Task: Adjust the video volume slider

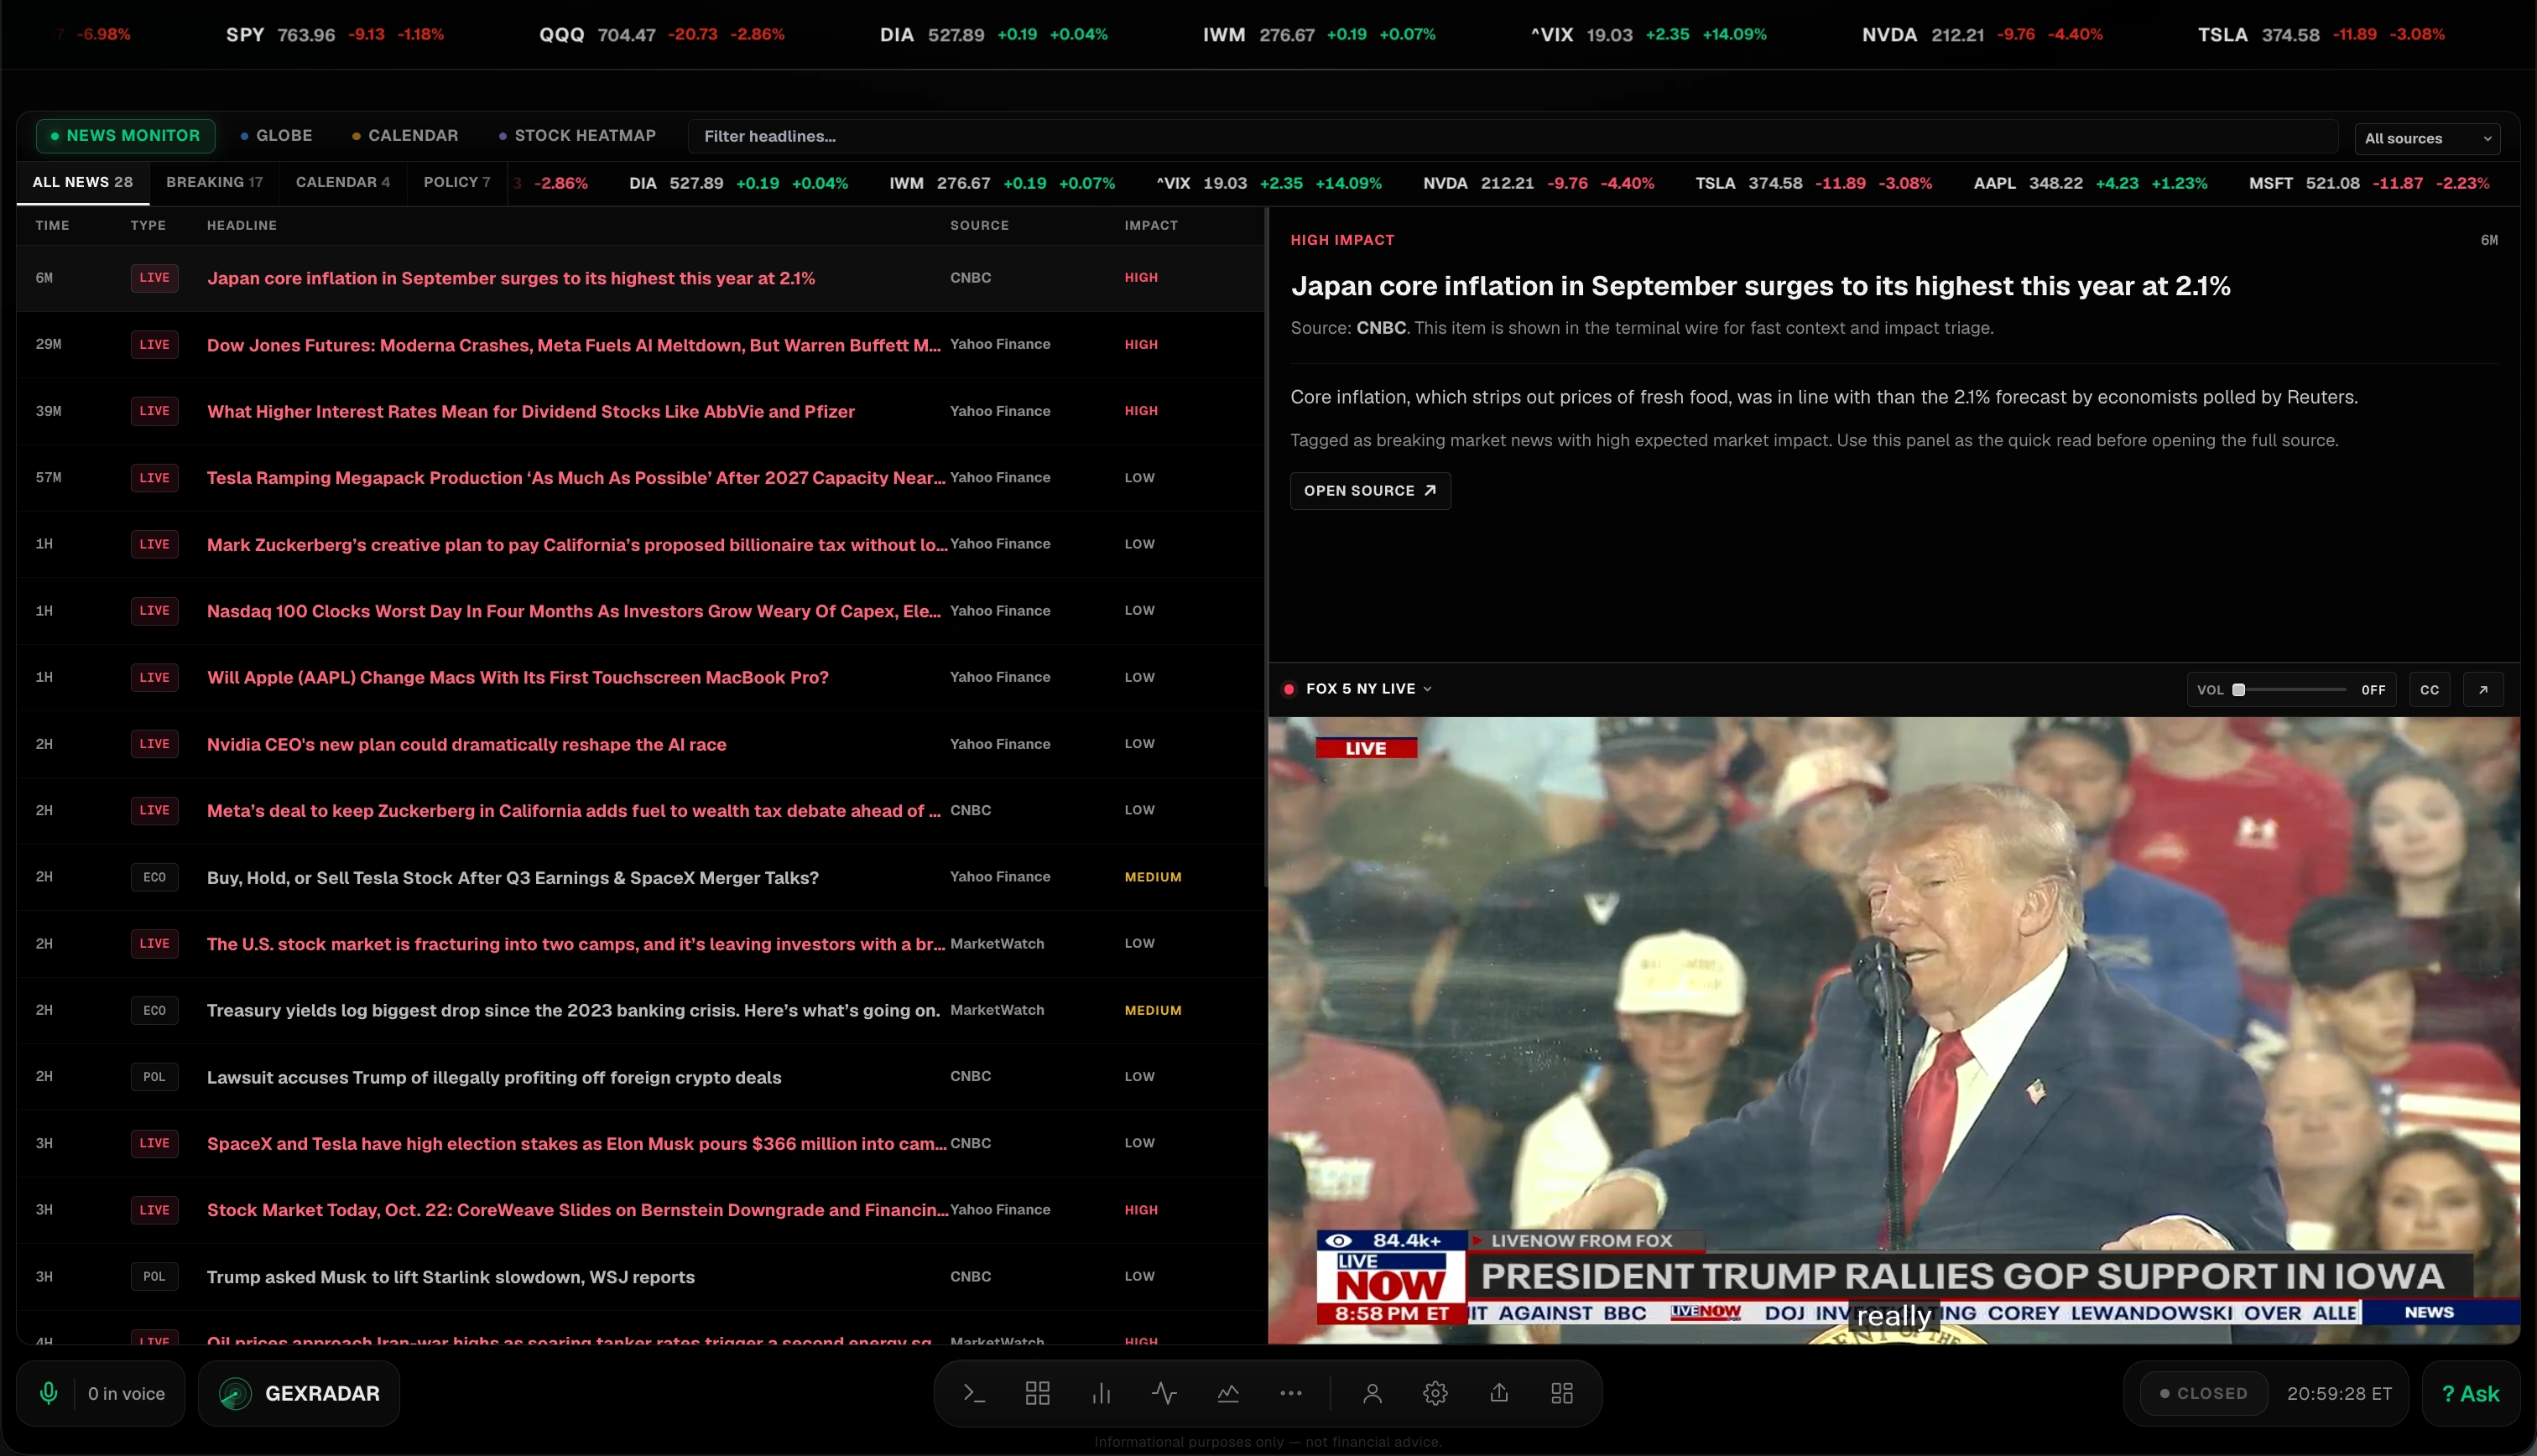Action: tap(2290, 689)
